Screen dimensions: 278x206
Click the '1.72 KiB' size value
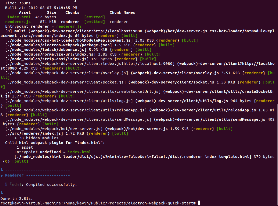point(75,133)
